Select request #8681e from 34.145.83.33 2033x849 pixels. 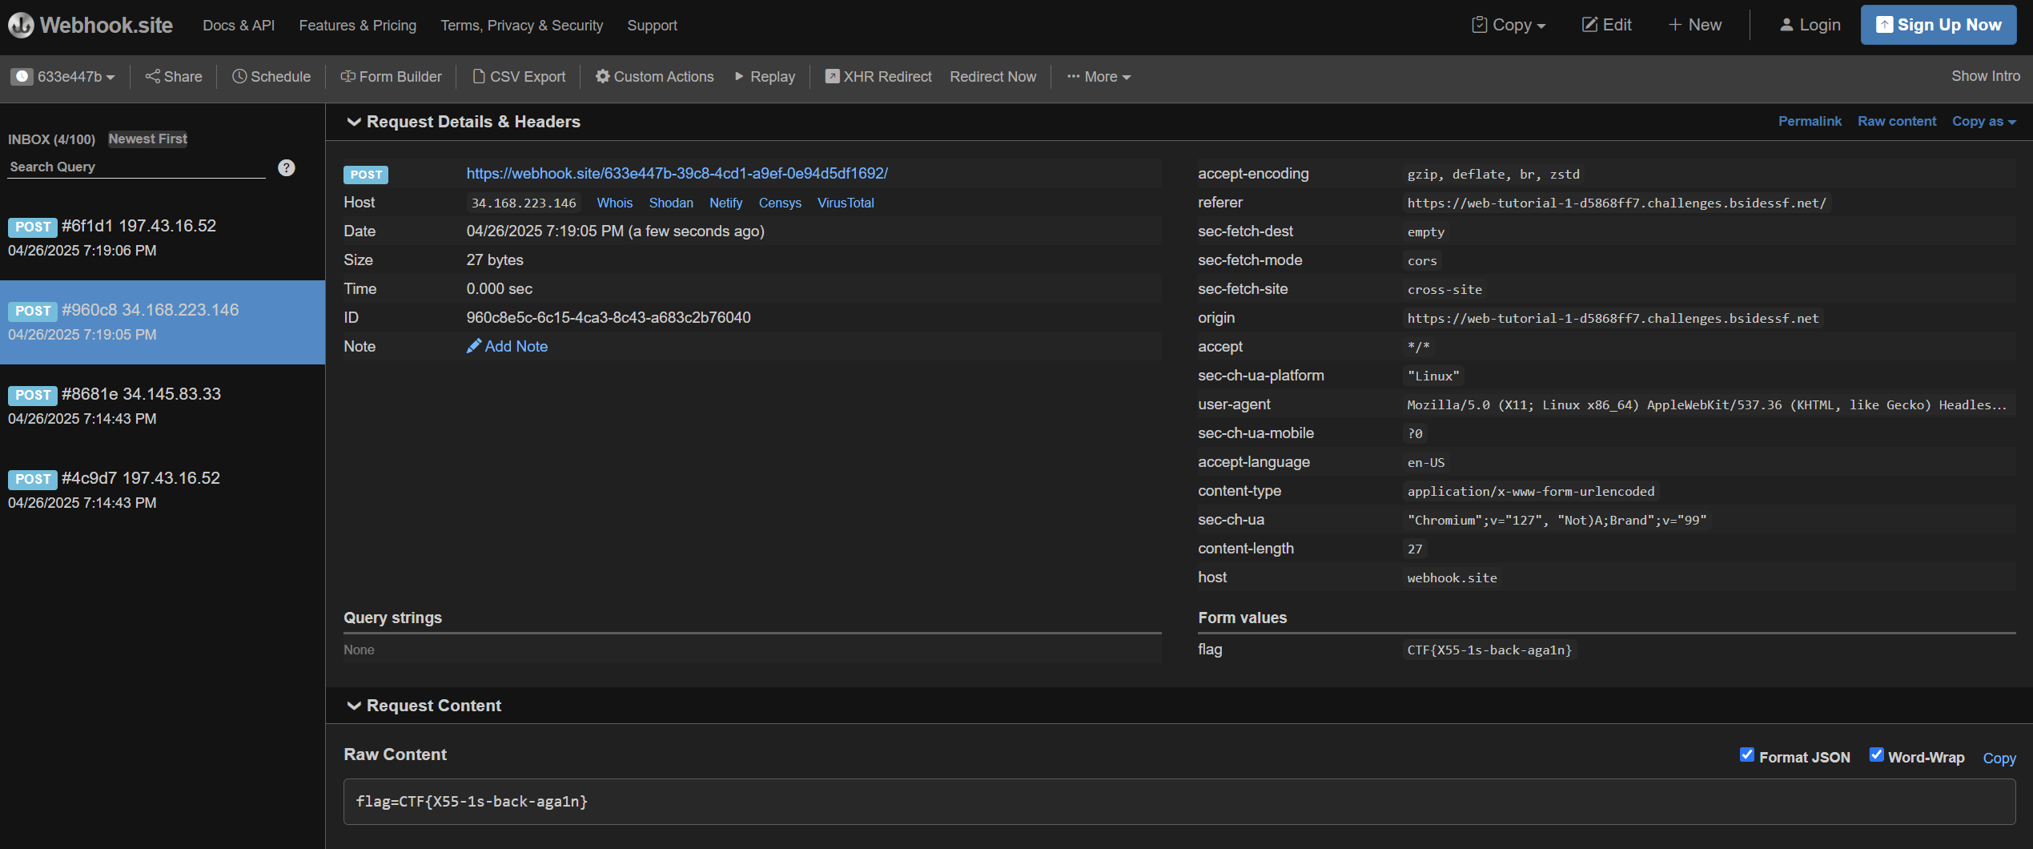pos(163,407)
